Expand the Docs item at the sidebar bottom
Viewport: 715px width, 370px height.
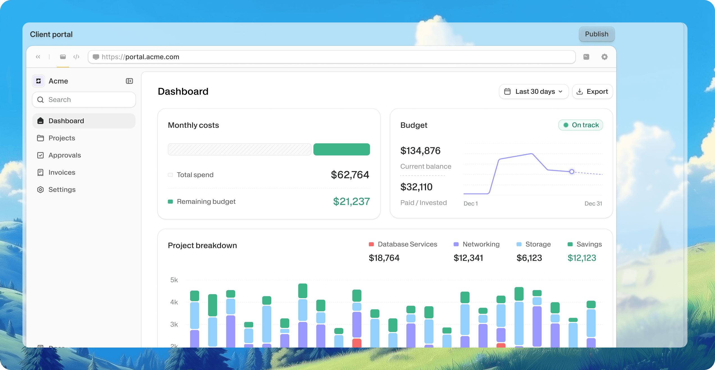point(56,347)
